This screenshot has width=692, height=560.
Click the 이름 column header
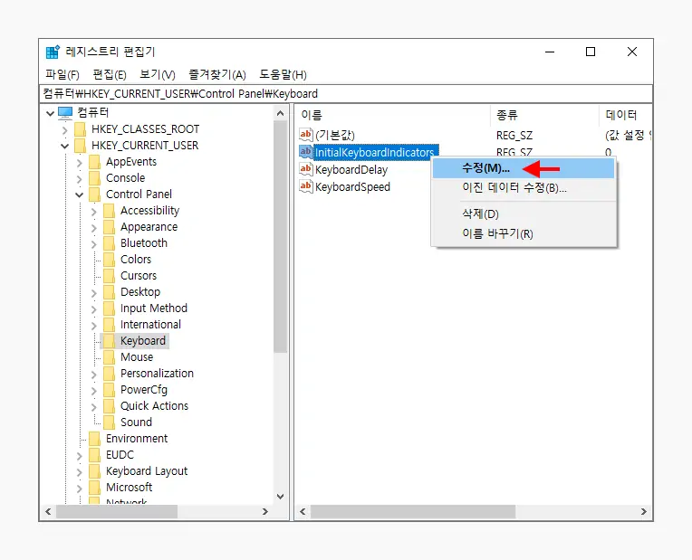click(312, 115)
